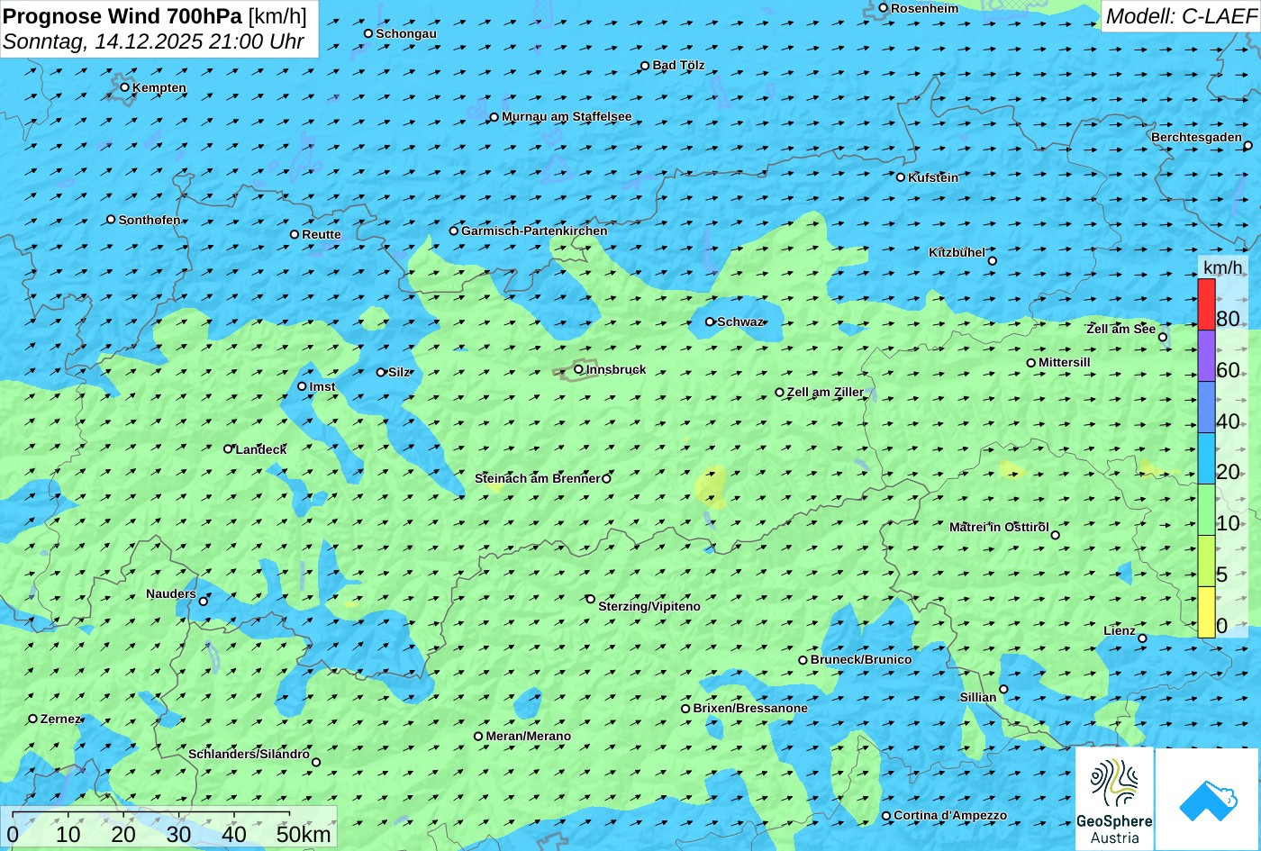Viewport: 1261px width, 851px height.
Task: Click the 'Lienz' label
Action: [x=1120, y=630]
